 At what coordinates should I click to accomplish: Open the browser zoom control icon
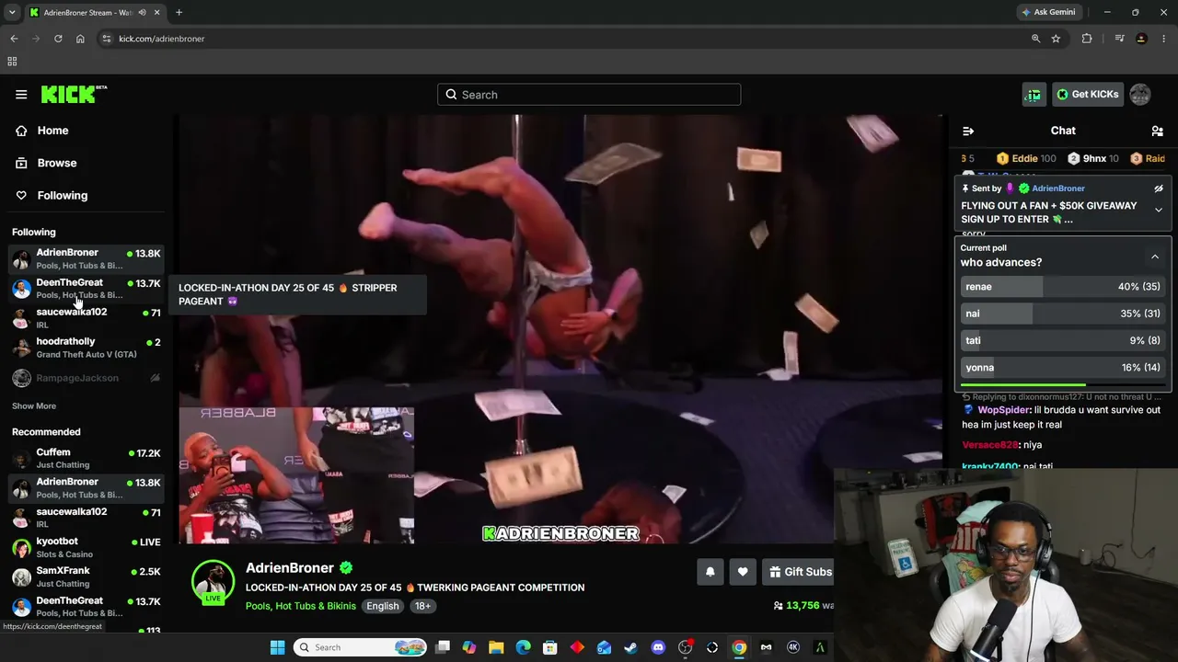point(1035,39)
